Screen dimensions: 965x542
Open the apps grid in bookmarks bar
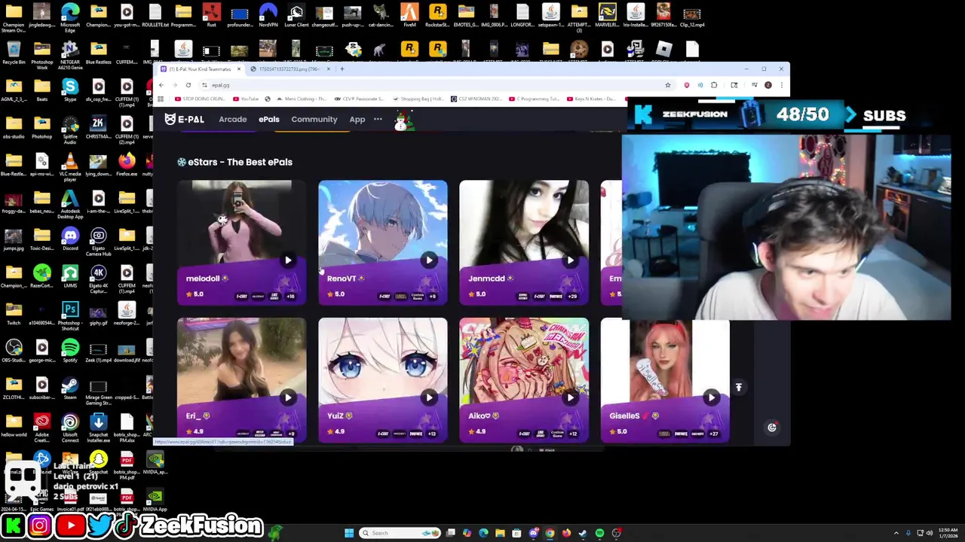click(161, 99)
